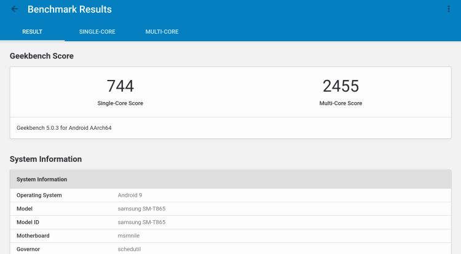Tap the Geekbench 5.0.3 version text
461x254 pixels.
pos(64,128)
